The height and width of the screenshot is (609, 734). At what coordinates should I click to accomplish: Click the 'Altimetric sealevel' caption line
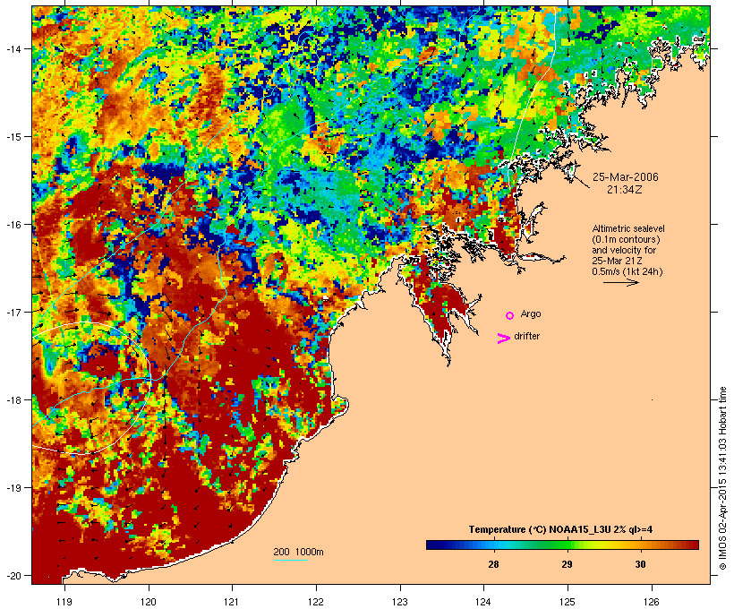(x=628, y=228)
